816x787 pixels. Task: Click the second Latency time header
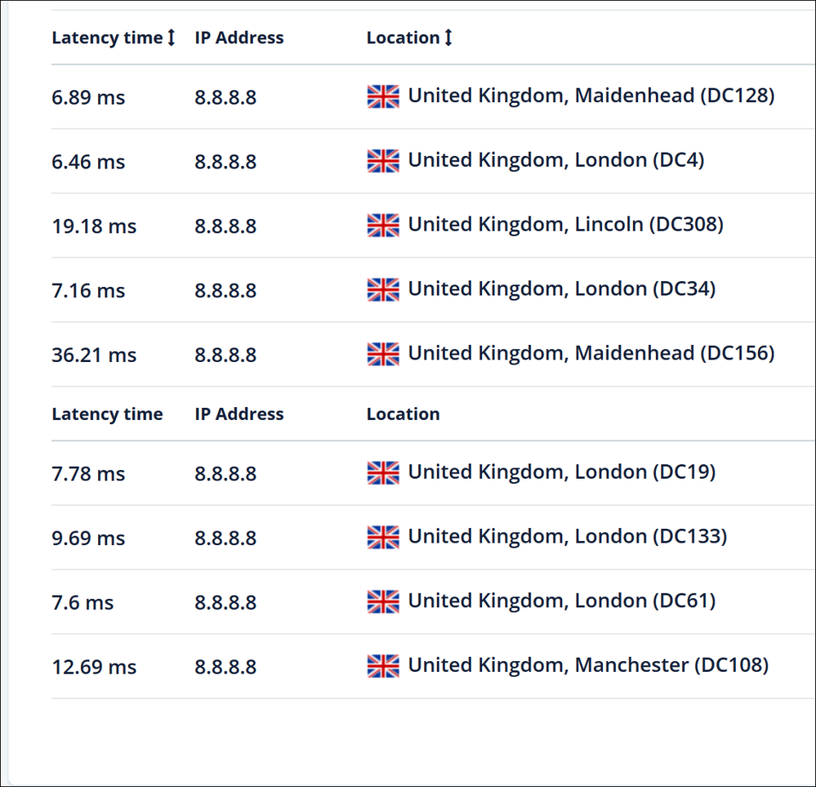[x=107, y=414]
